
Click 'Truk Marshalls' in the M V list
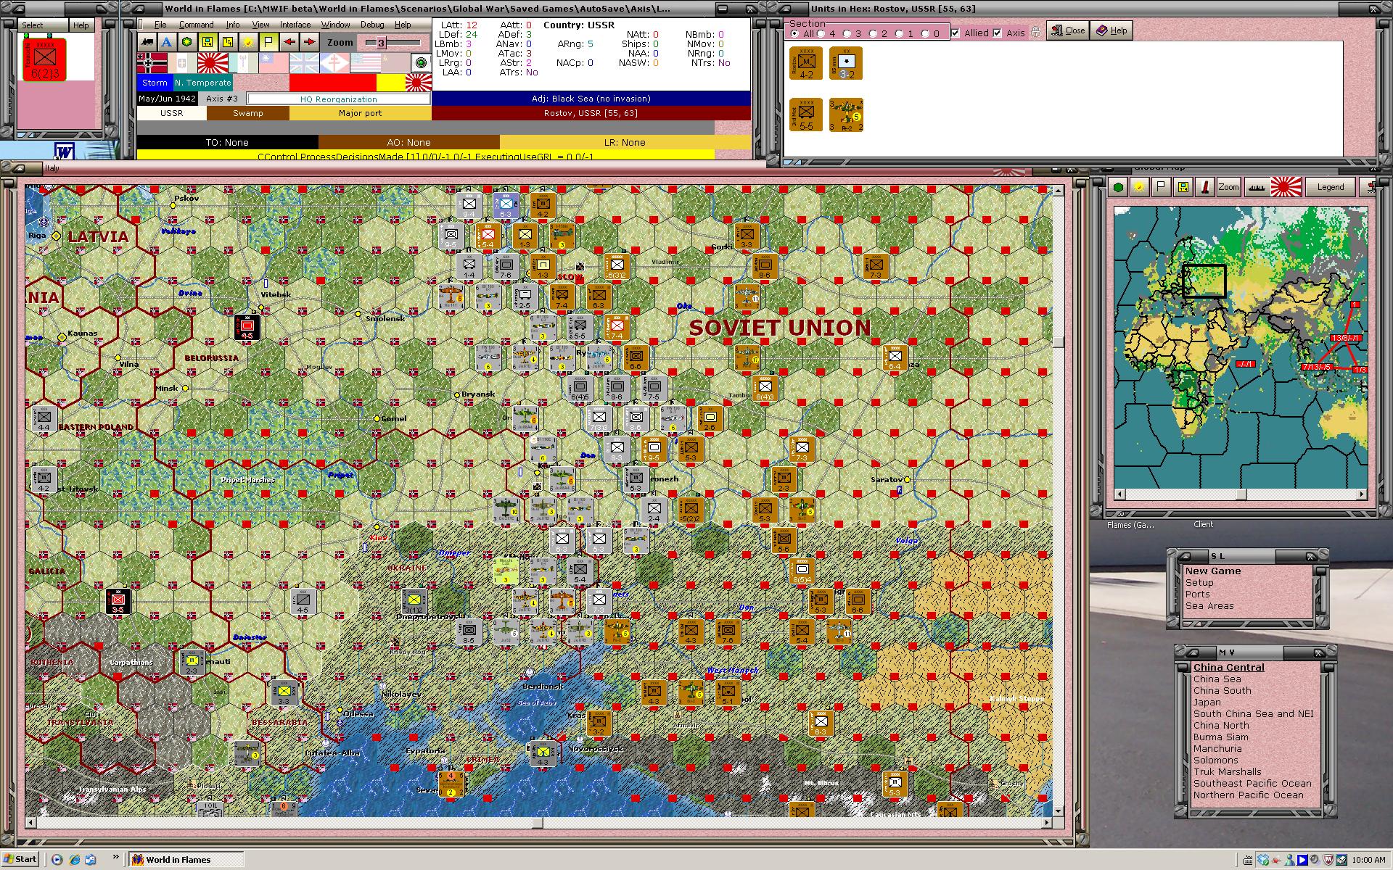tap(1228, 771)
